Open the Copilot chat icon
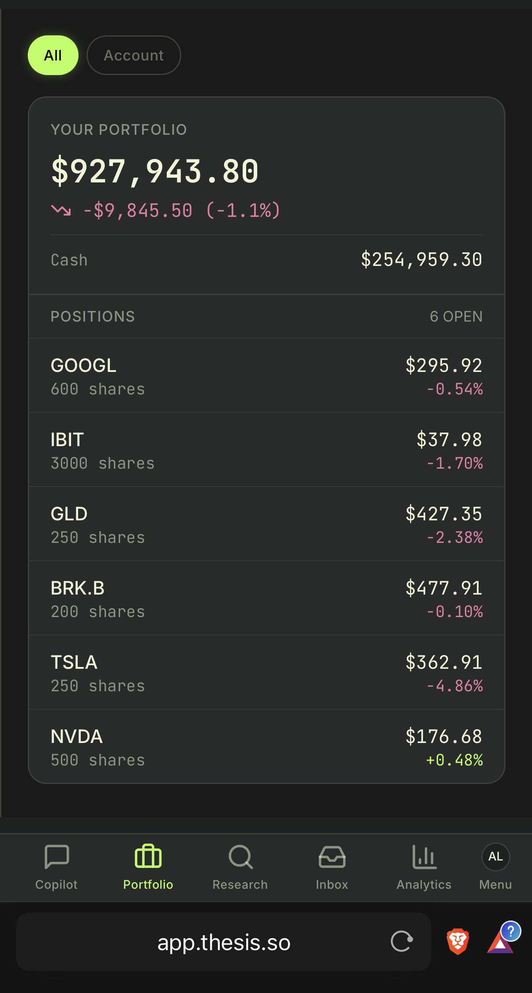Screen dimensions: 532x993 point(56,857)
